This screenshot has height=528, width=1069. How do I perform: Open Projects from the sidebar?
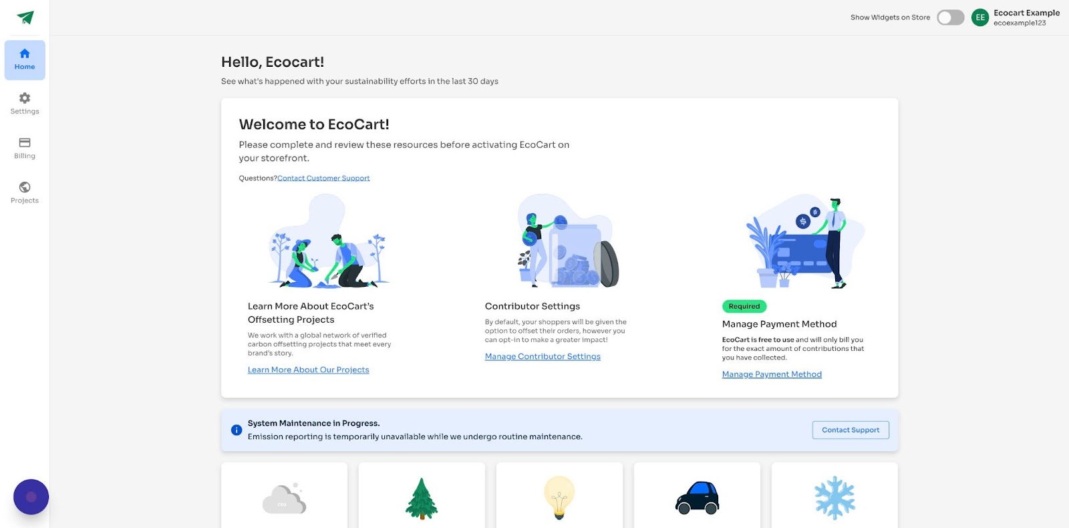[25, 192]
